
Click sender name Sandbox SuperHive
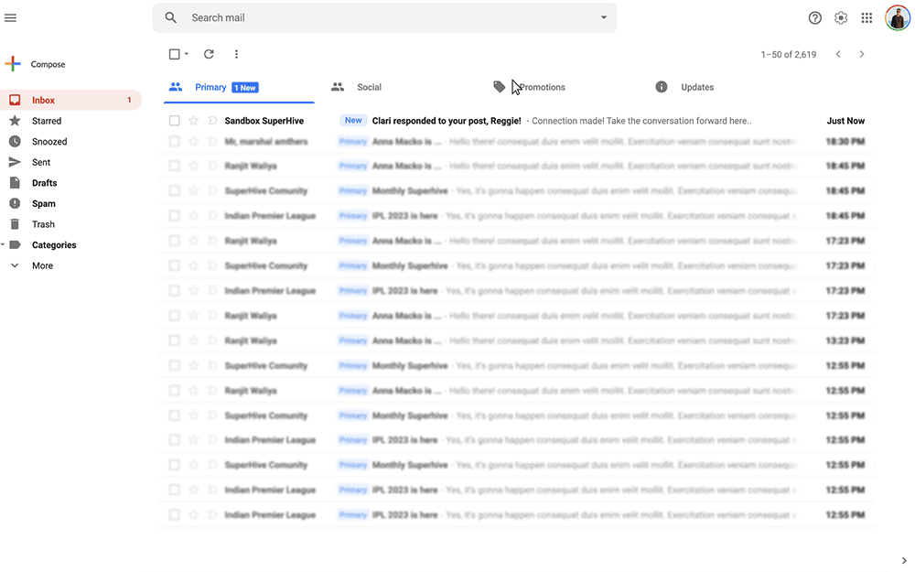264,121
